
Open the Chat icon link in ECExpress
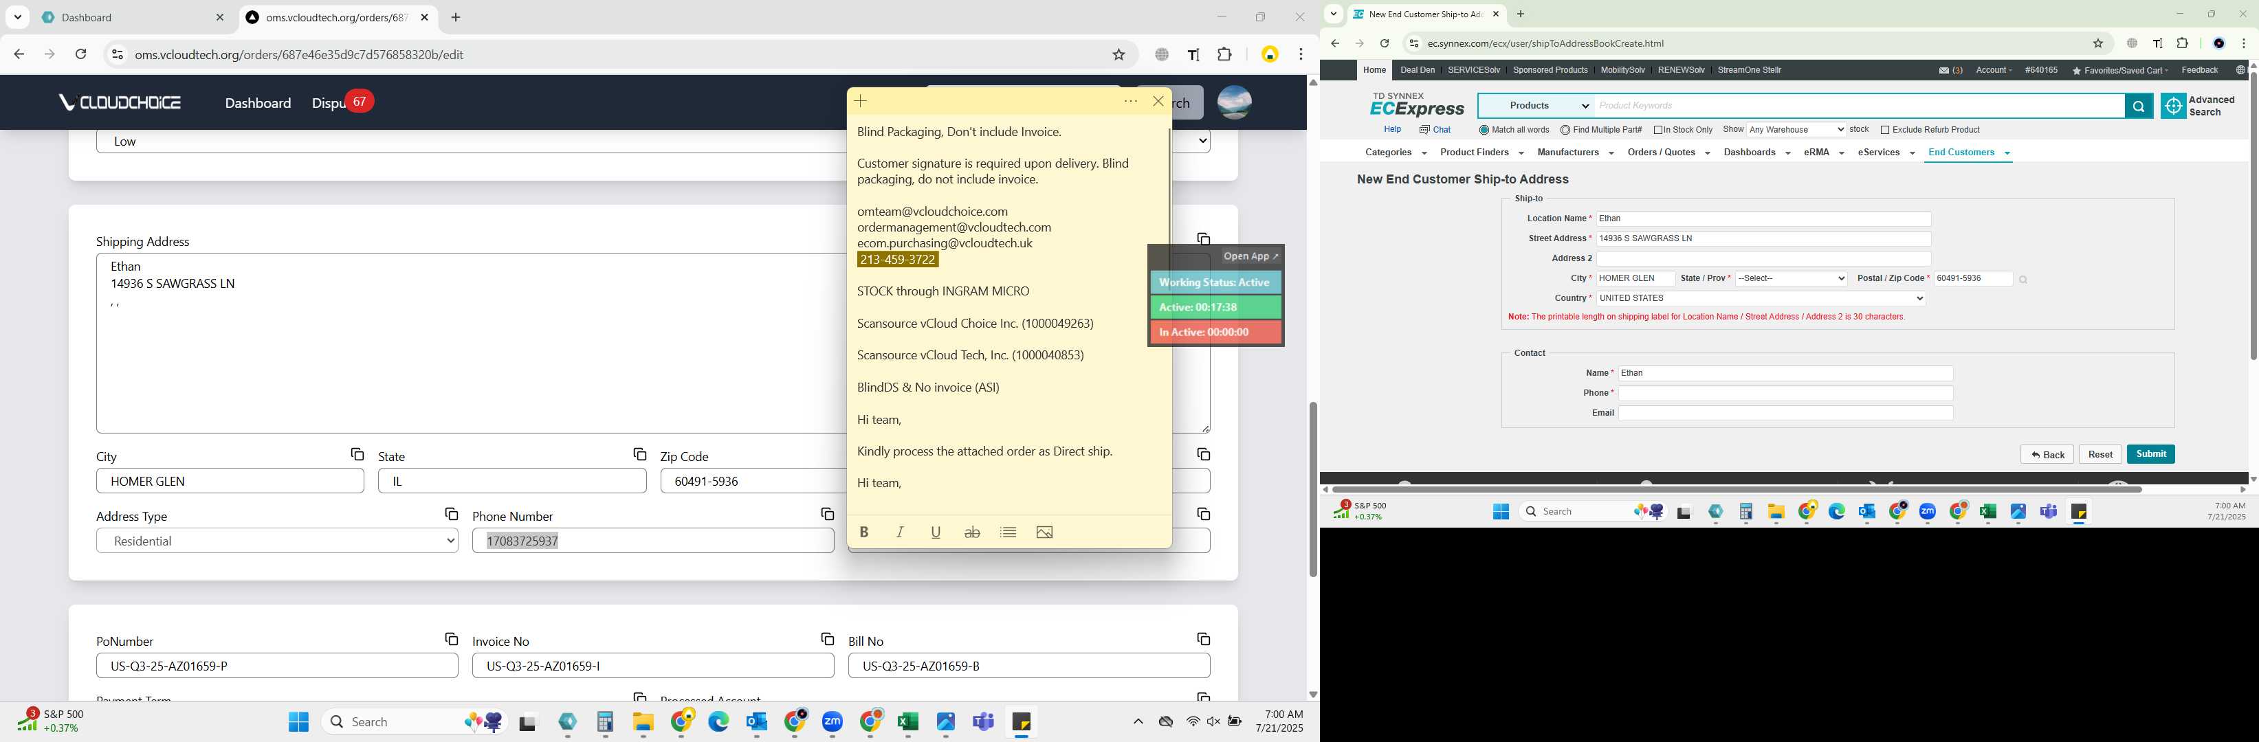click(1435, 130)
